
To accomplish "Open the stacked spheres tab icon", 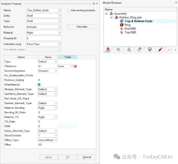I will click(x=129, y=50).
